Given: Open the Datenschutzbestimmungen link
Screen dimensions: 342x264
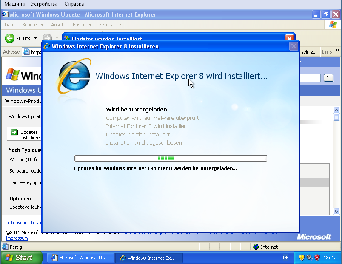Looking at the screenshot, I should pyautogui.click(x=23, y=223).
